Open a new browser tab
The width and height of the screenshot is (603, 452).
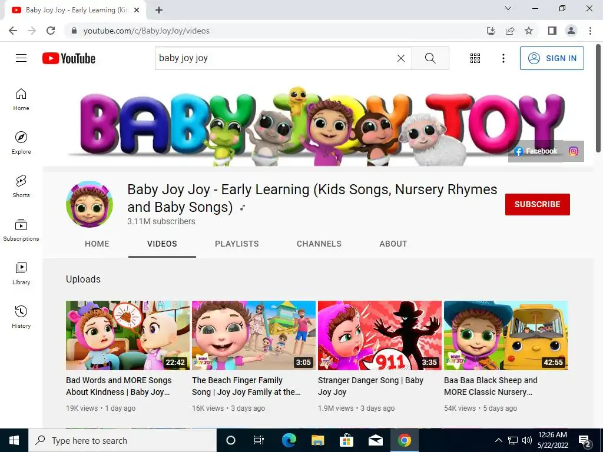click(x=159, y=10)
